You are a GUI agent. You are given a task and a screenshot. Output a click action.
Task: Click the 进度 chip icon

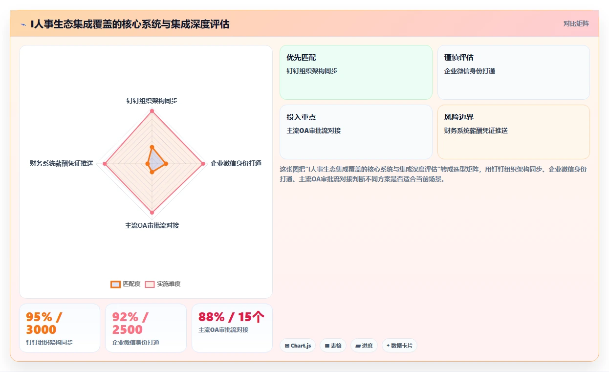click(358, 346)
